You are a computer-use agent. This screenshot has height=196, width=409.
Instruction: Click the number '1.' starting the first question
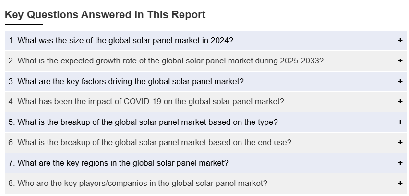click(12, 41)
